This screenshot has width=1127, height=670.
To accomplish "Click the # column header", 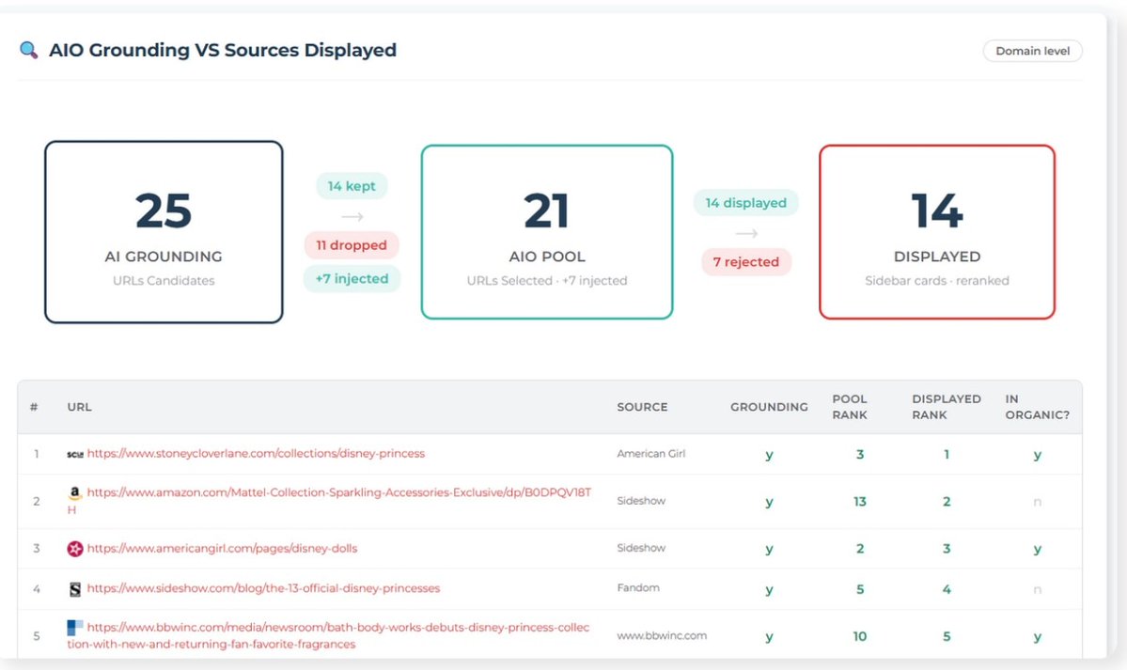I will [x=34, y=407].
